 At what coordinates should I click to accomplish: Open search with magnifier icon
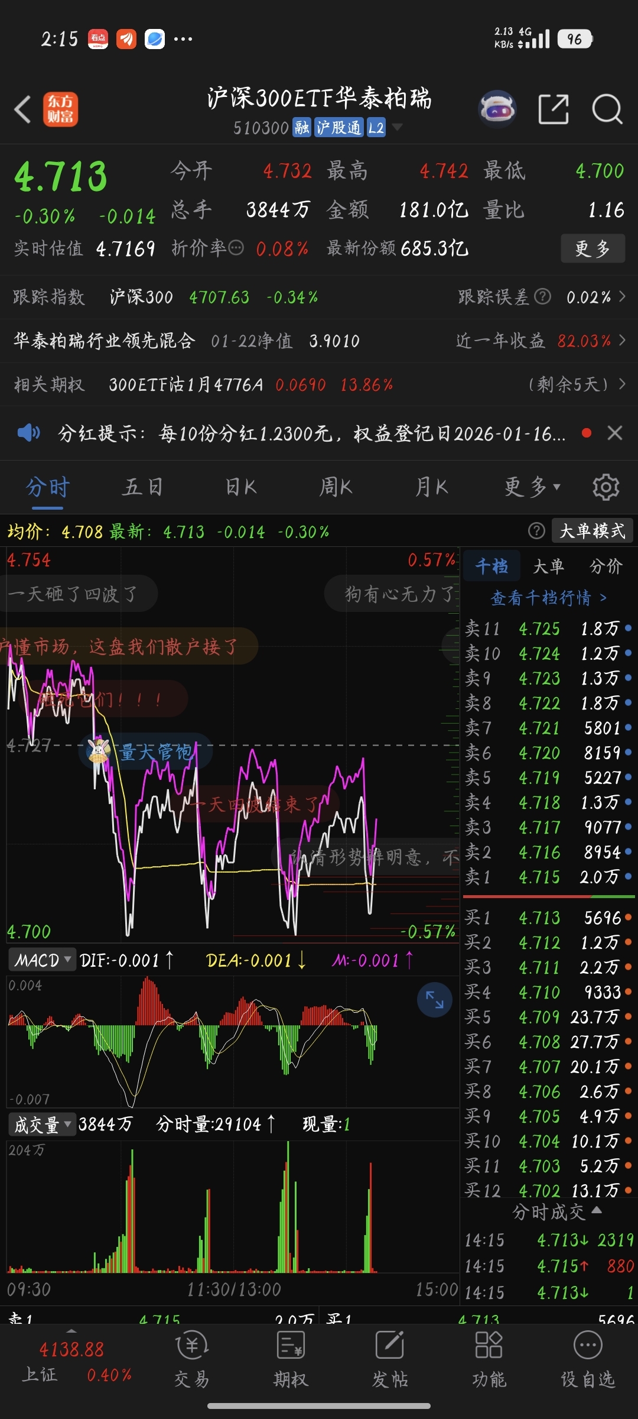point(607,109)
